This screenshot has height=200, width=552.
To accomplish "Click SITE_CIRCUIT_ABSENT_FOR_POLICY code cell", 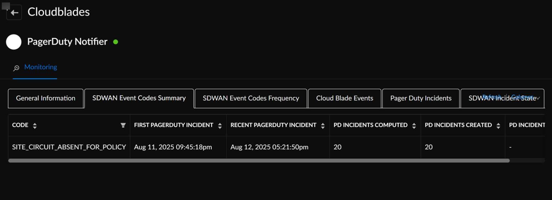I will click(x=69, y=147).
